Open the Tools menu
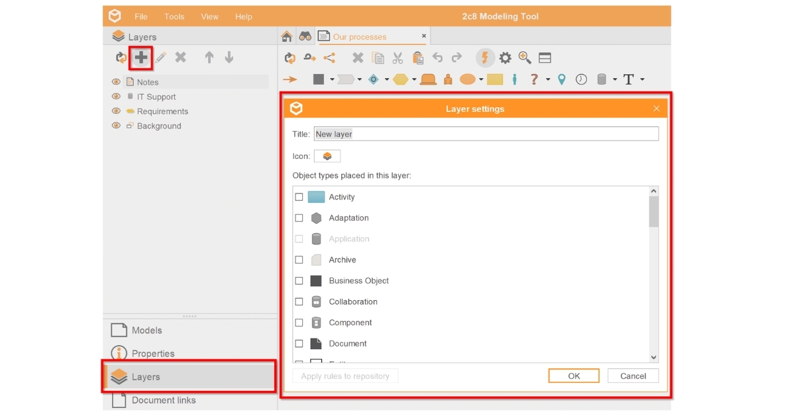Image resolution: width=795 pixels, height=416 pixels. point(174,17)
